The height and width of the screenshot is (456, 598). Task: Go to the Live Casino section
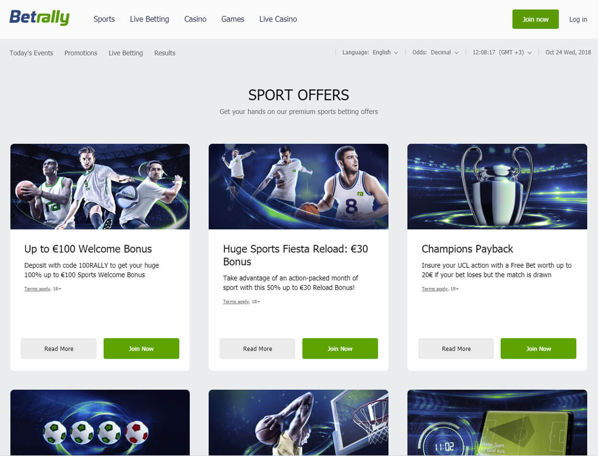click(x=278, y=19)
